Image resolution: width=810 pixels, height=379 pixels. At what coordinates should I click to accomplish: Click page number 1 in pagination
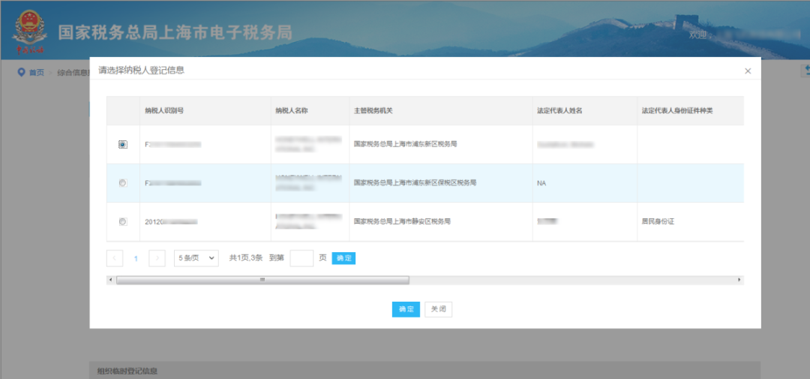136,258
